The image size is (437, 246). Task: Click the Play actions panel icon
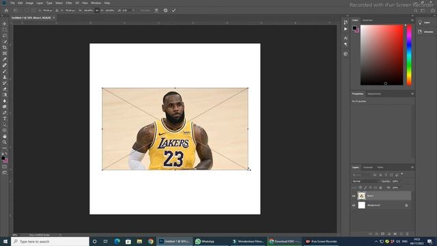pyautogui.click(x=346, y=29)
